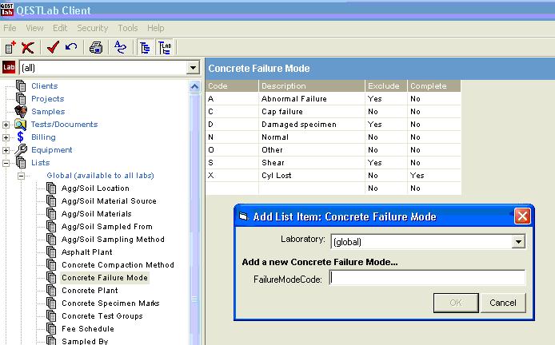Image resolution: width=555 pixels, height=345 pixels.
Task: Select Concrete Plant list item
Action: tap(90, 291)
